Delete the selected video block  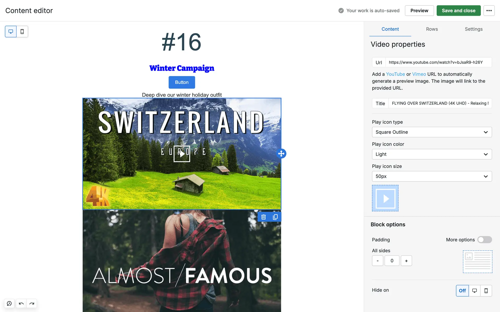click(x=264, y=217)
